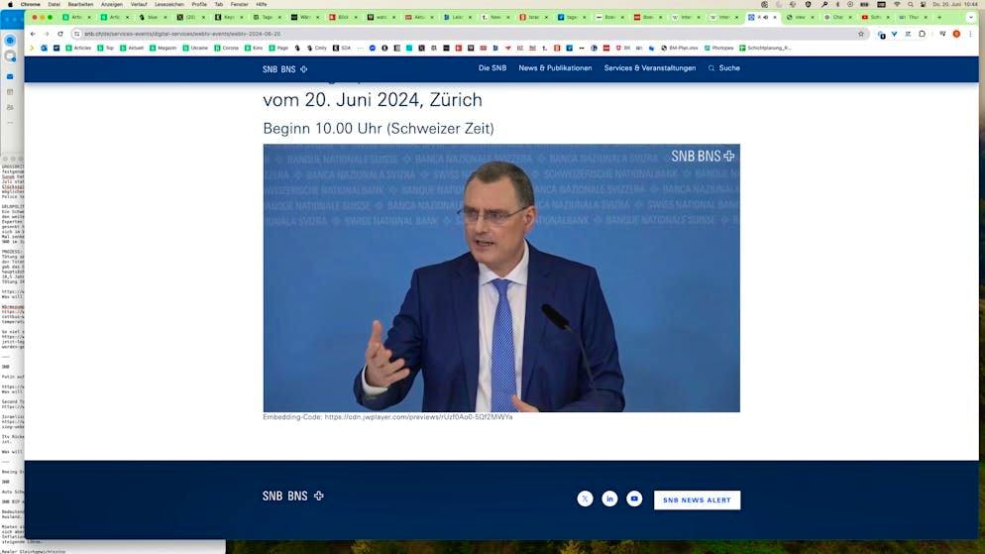Open new tab with plus button
The image size is (985, 554).
pos(939,18)
